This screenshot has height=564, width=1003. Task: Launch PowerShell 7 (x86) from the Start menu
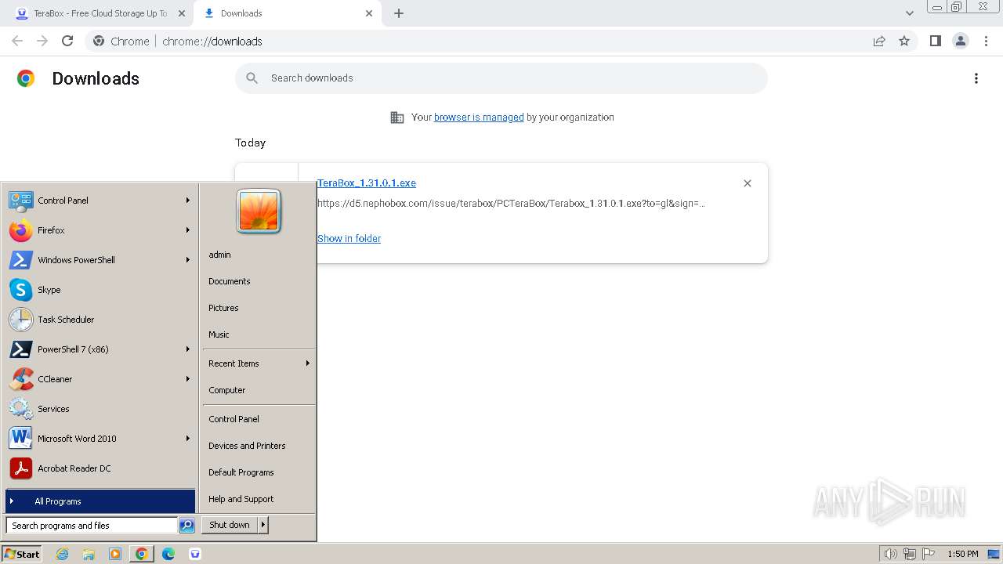click(x=100, y=349)
